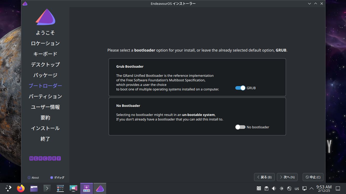Open the clock showing 9:53 AM
Screen dimensions: 346x194
pos(324,188)
